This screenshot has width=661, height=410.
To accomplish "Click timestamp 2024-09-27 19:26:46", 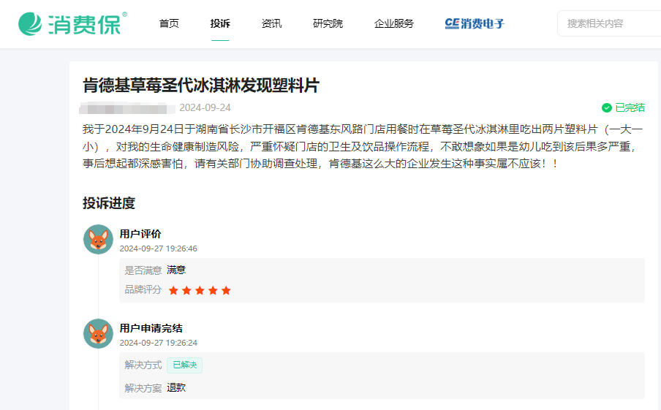I will pyautogui.click(x=159, y=248).
